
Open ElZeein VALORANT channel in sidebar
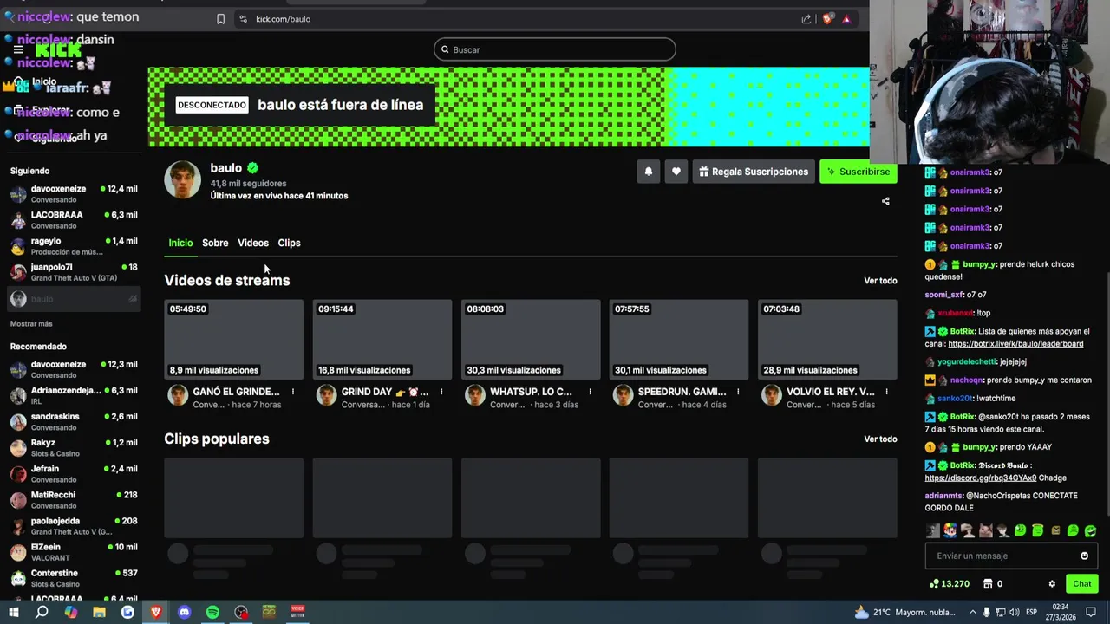74,552
